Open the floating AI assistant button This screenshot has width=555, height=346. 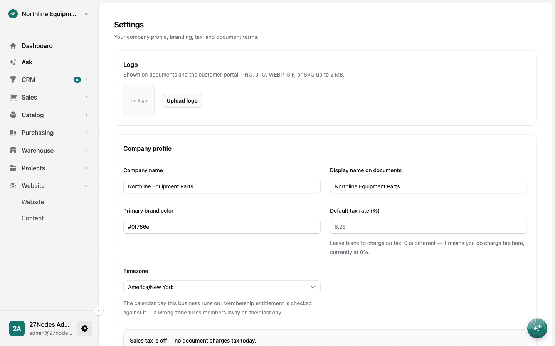pyautogui.click(x=537, y=328)
